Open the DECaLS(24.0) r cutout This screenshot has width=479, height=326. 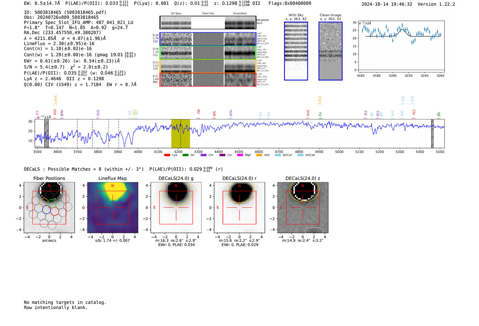coord(239,208)
